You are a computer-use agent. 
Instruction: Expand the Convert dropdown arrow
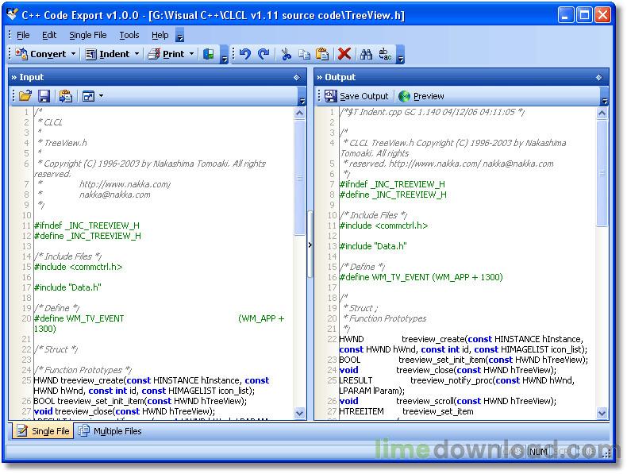pyautogui.click(x=74, y=54)
